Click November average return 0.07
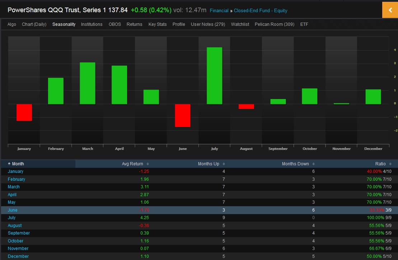The height and width of the screenshot is (260, 398). (145, 249)
